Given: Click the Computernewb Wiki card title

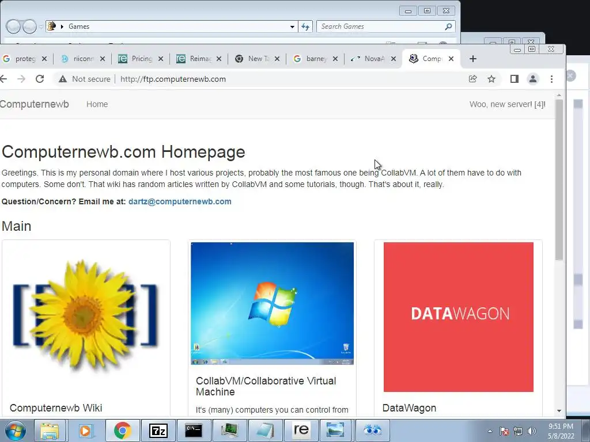Looking at the screenshot, I should pyautogui.click(x=56, y=408).
